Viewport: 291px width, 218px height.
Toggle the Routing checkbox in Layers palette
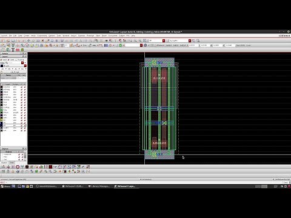click(16, 60)
